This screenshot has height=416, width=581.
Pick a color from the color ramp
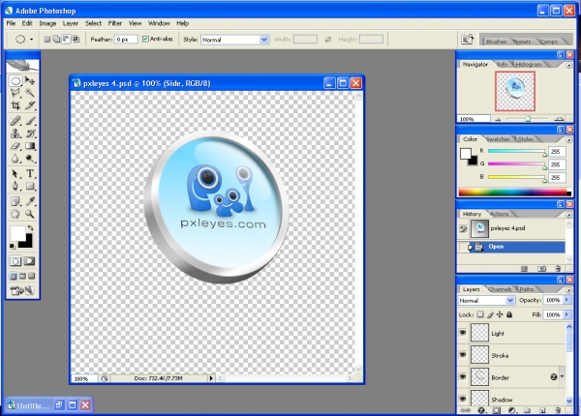tap(514, 192)
